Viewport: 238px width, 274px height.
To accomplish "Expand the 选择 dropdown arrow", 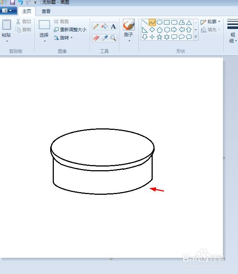I will 45,41.
